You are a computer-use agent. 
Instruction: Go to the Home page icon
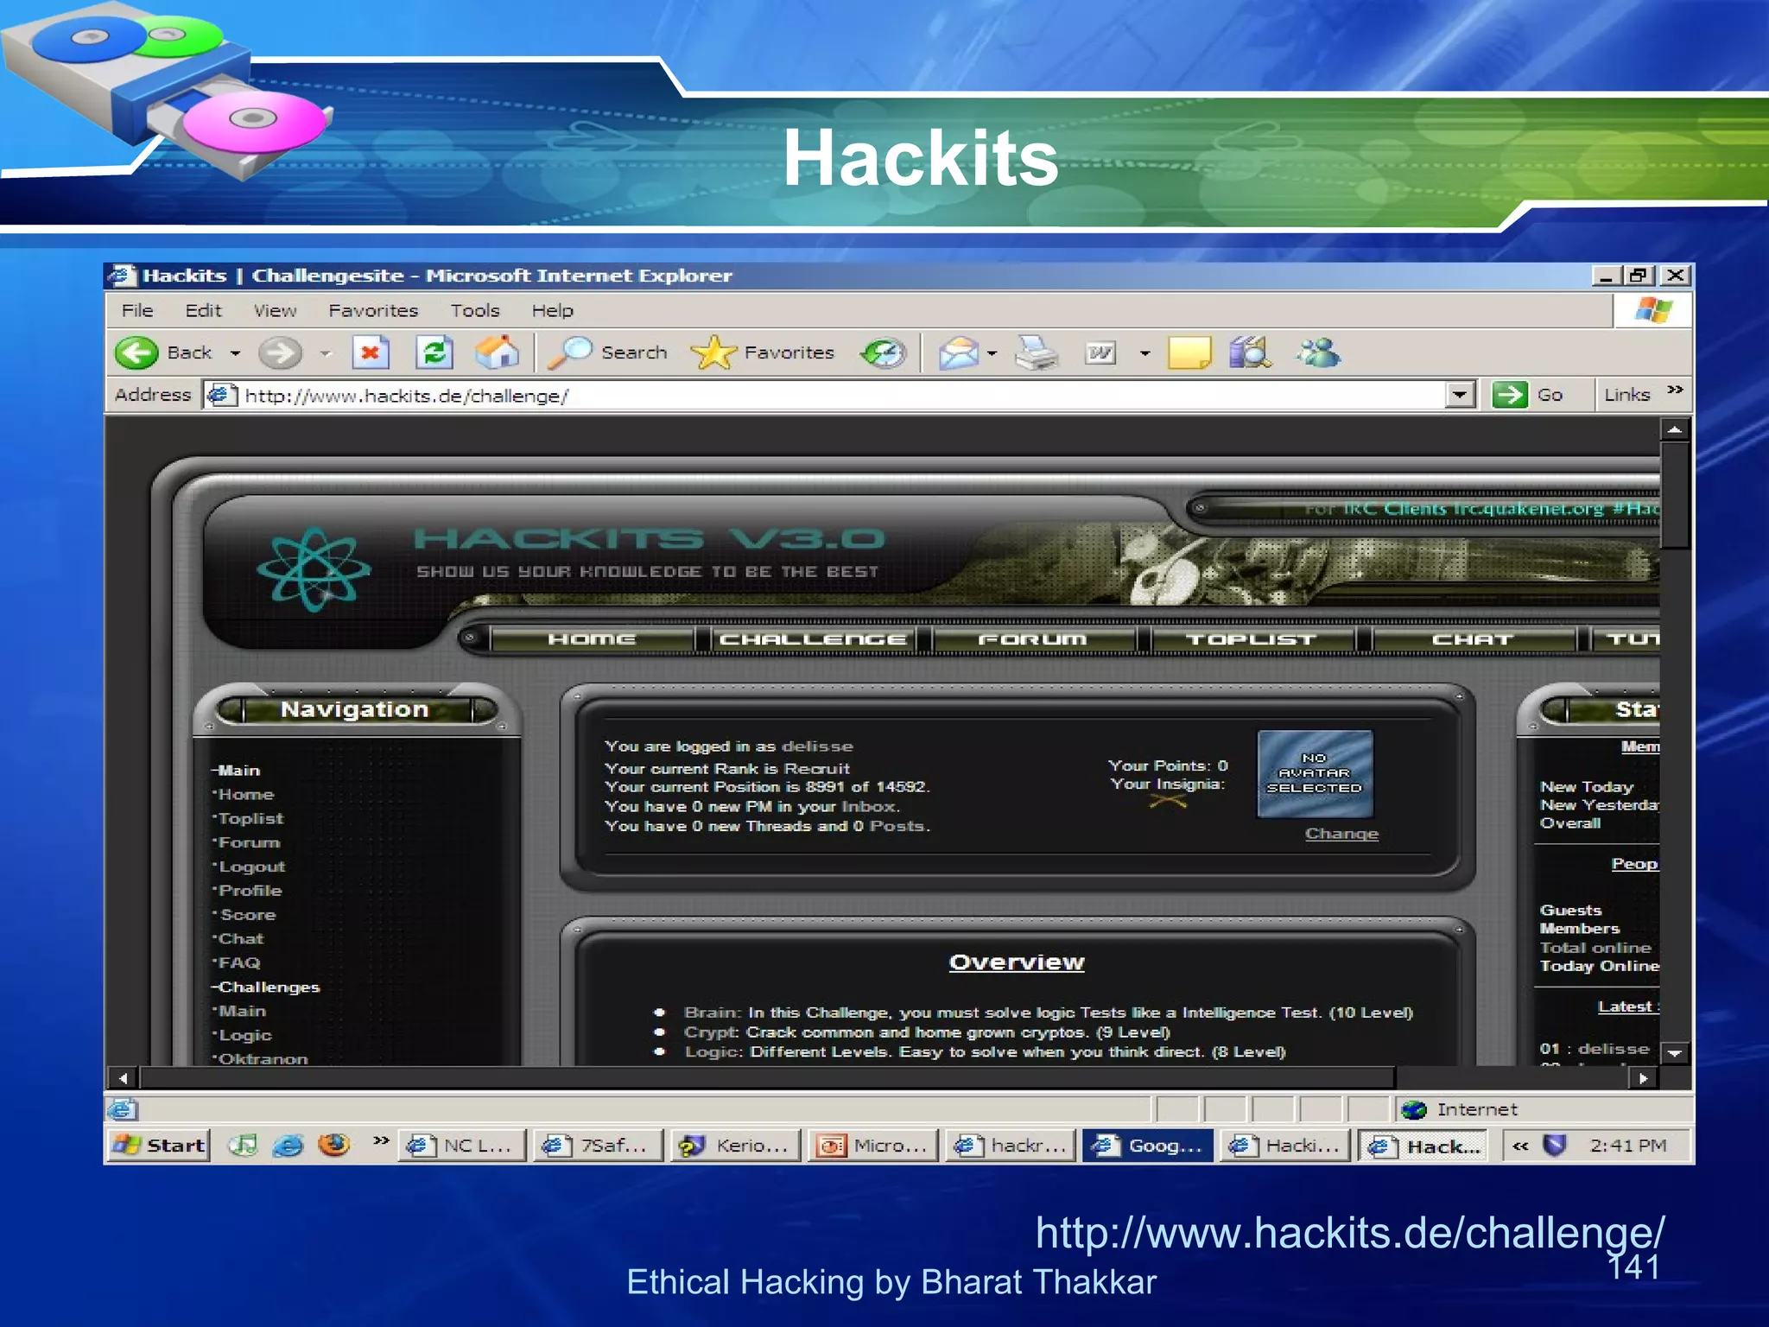(x=497, y=352)
